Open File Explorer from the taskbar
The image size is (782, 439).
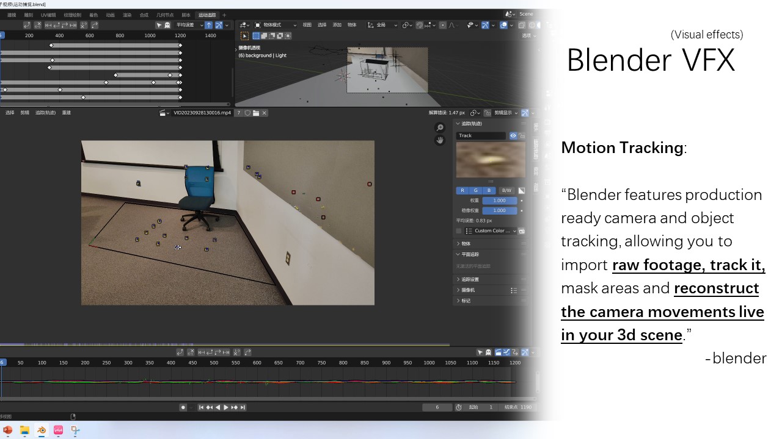pos(24,430)
